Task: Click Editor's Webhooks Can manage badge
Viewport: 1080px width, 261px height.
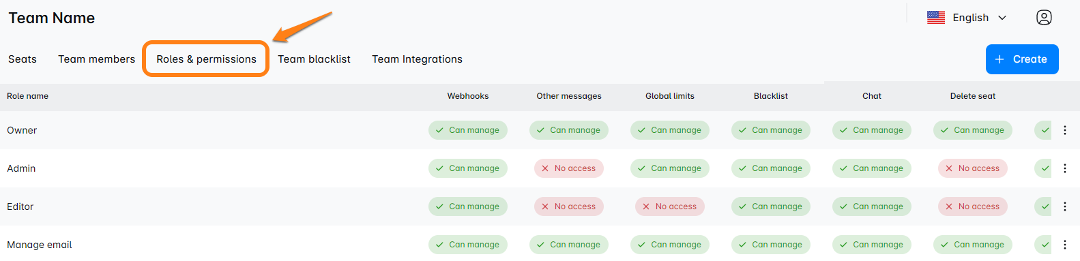Action: pyautogui.click(x=468, y=206)
